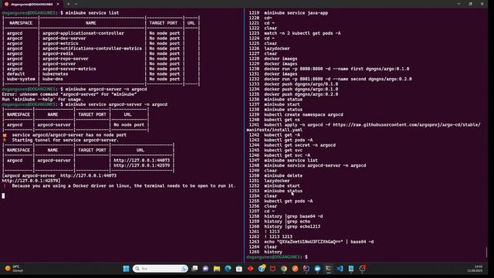Open the terminal profile dropdown arrow

(76, 4)
